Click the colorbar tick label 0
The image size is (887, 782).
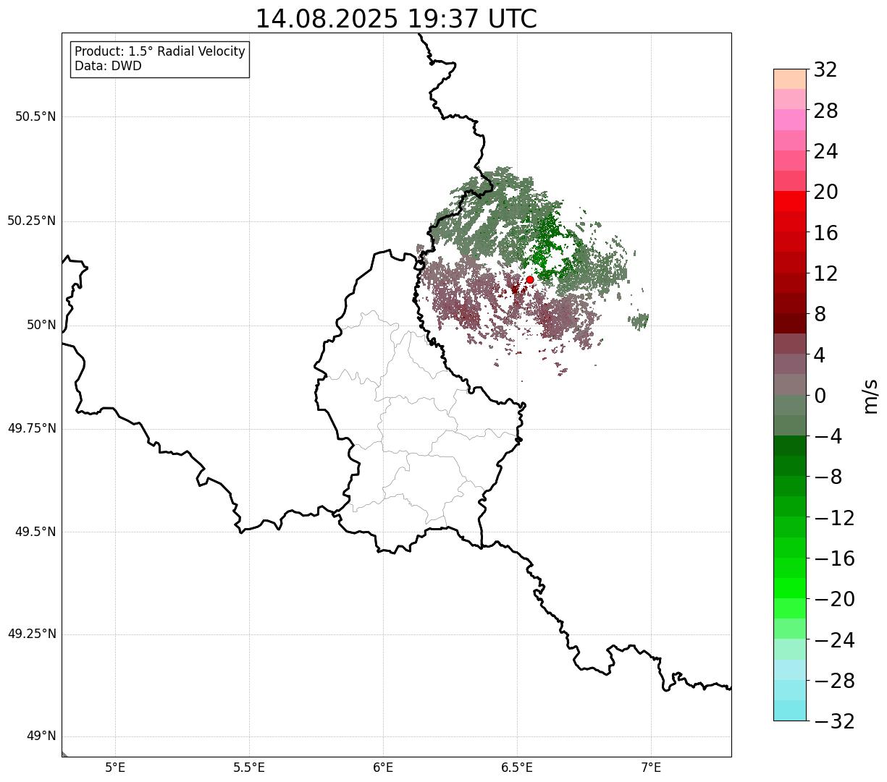coord(820,396)
